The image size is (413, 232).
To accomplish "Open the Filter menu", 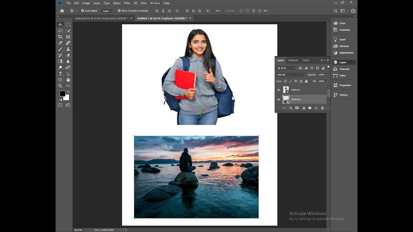I will 127,3.
